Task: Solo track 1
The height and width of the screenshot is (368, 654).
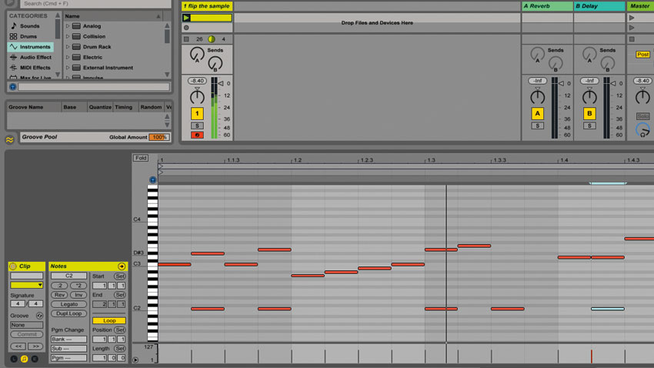Action: [x=197, y=125]
